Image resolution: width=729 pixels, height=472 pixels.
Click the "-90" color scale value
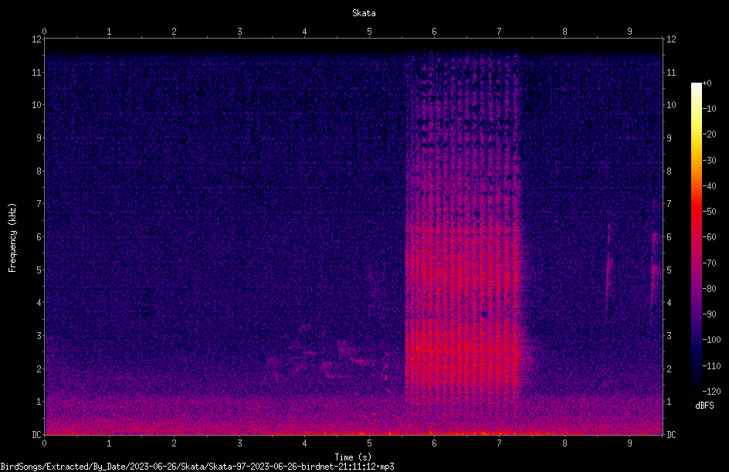(709, 314)
